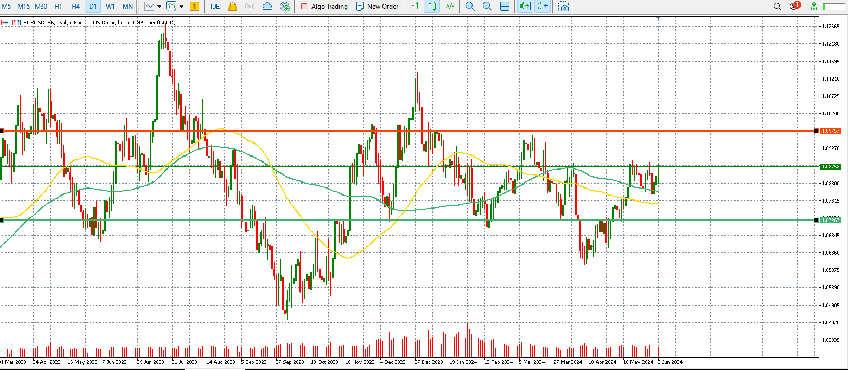Viewport: 848px width, 370px height.
Task: Open the MetaEditor IDE
Action: coord(215,7)
